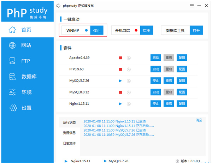Start Apache2.4.39 service
Screen dimensions: 212x163
[x=156, y=58]
